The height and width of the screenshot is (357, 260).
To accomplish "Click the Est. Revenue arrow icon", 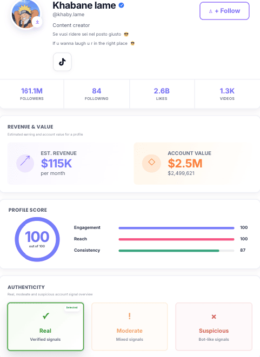I will tap(25, 163).
